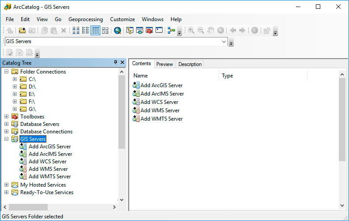349x221 pixels.
Task: Open the Help menu
Action: click(x=176, y=19)
